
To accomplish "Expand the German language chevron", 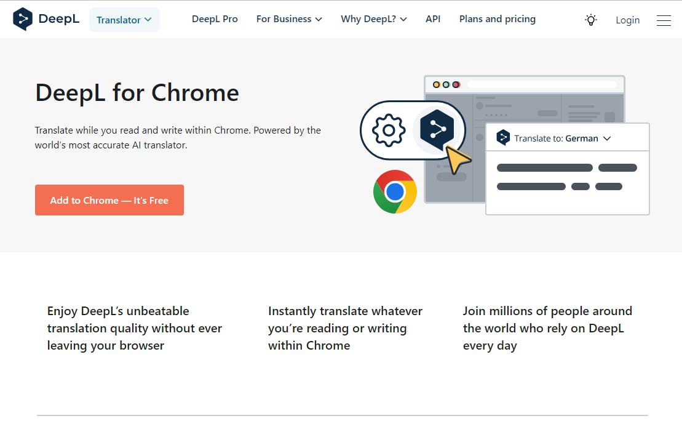I will [607, 138].
